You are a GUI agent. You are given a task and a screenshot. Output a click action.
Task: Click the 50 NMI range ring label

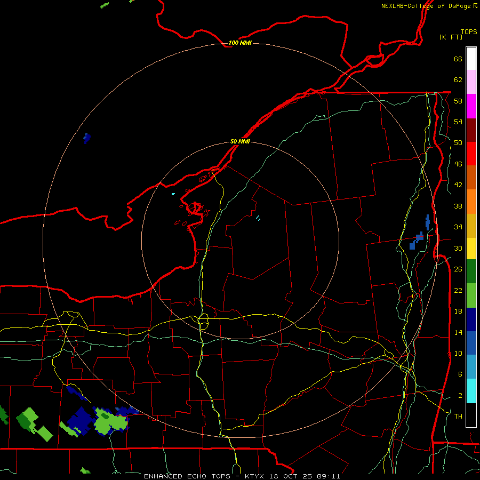tap(240, 141)
